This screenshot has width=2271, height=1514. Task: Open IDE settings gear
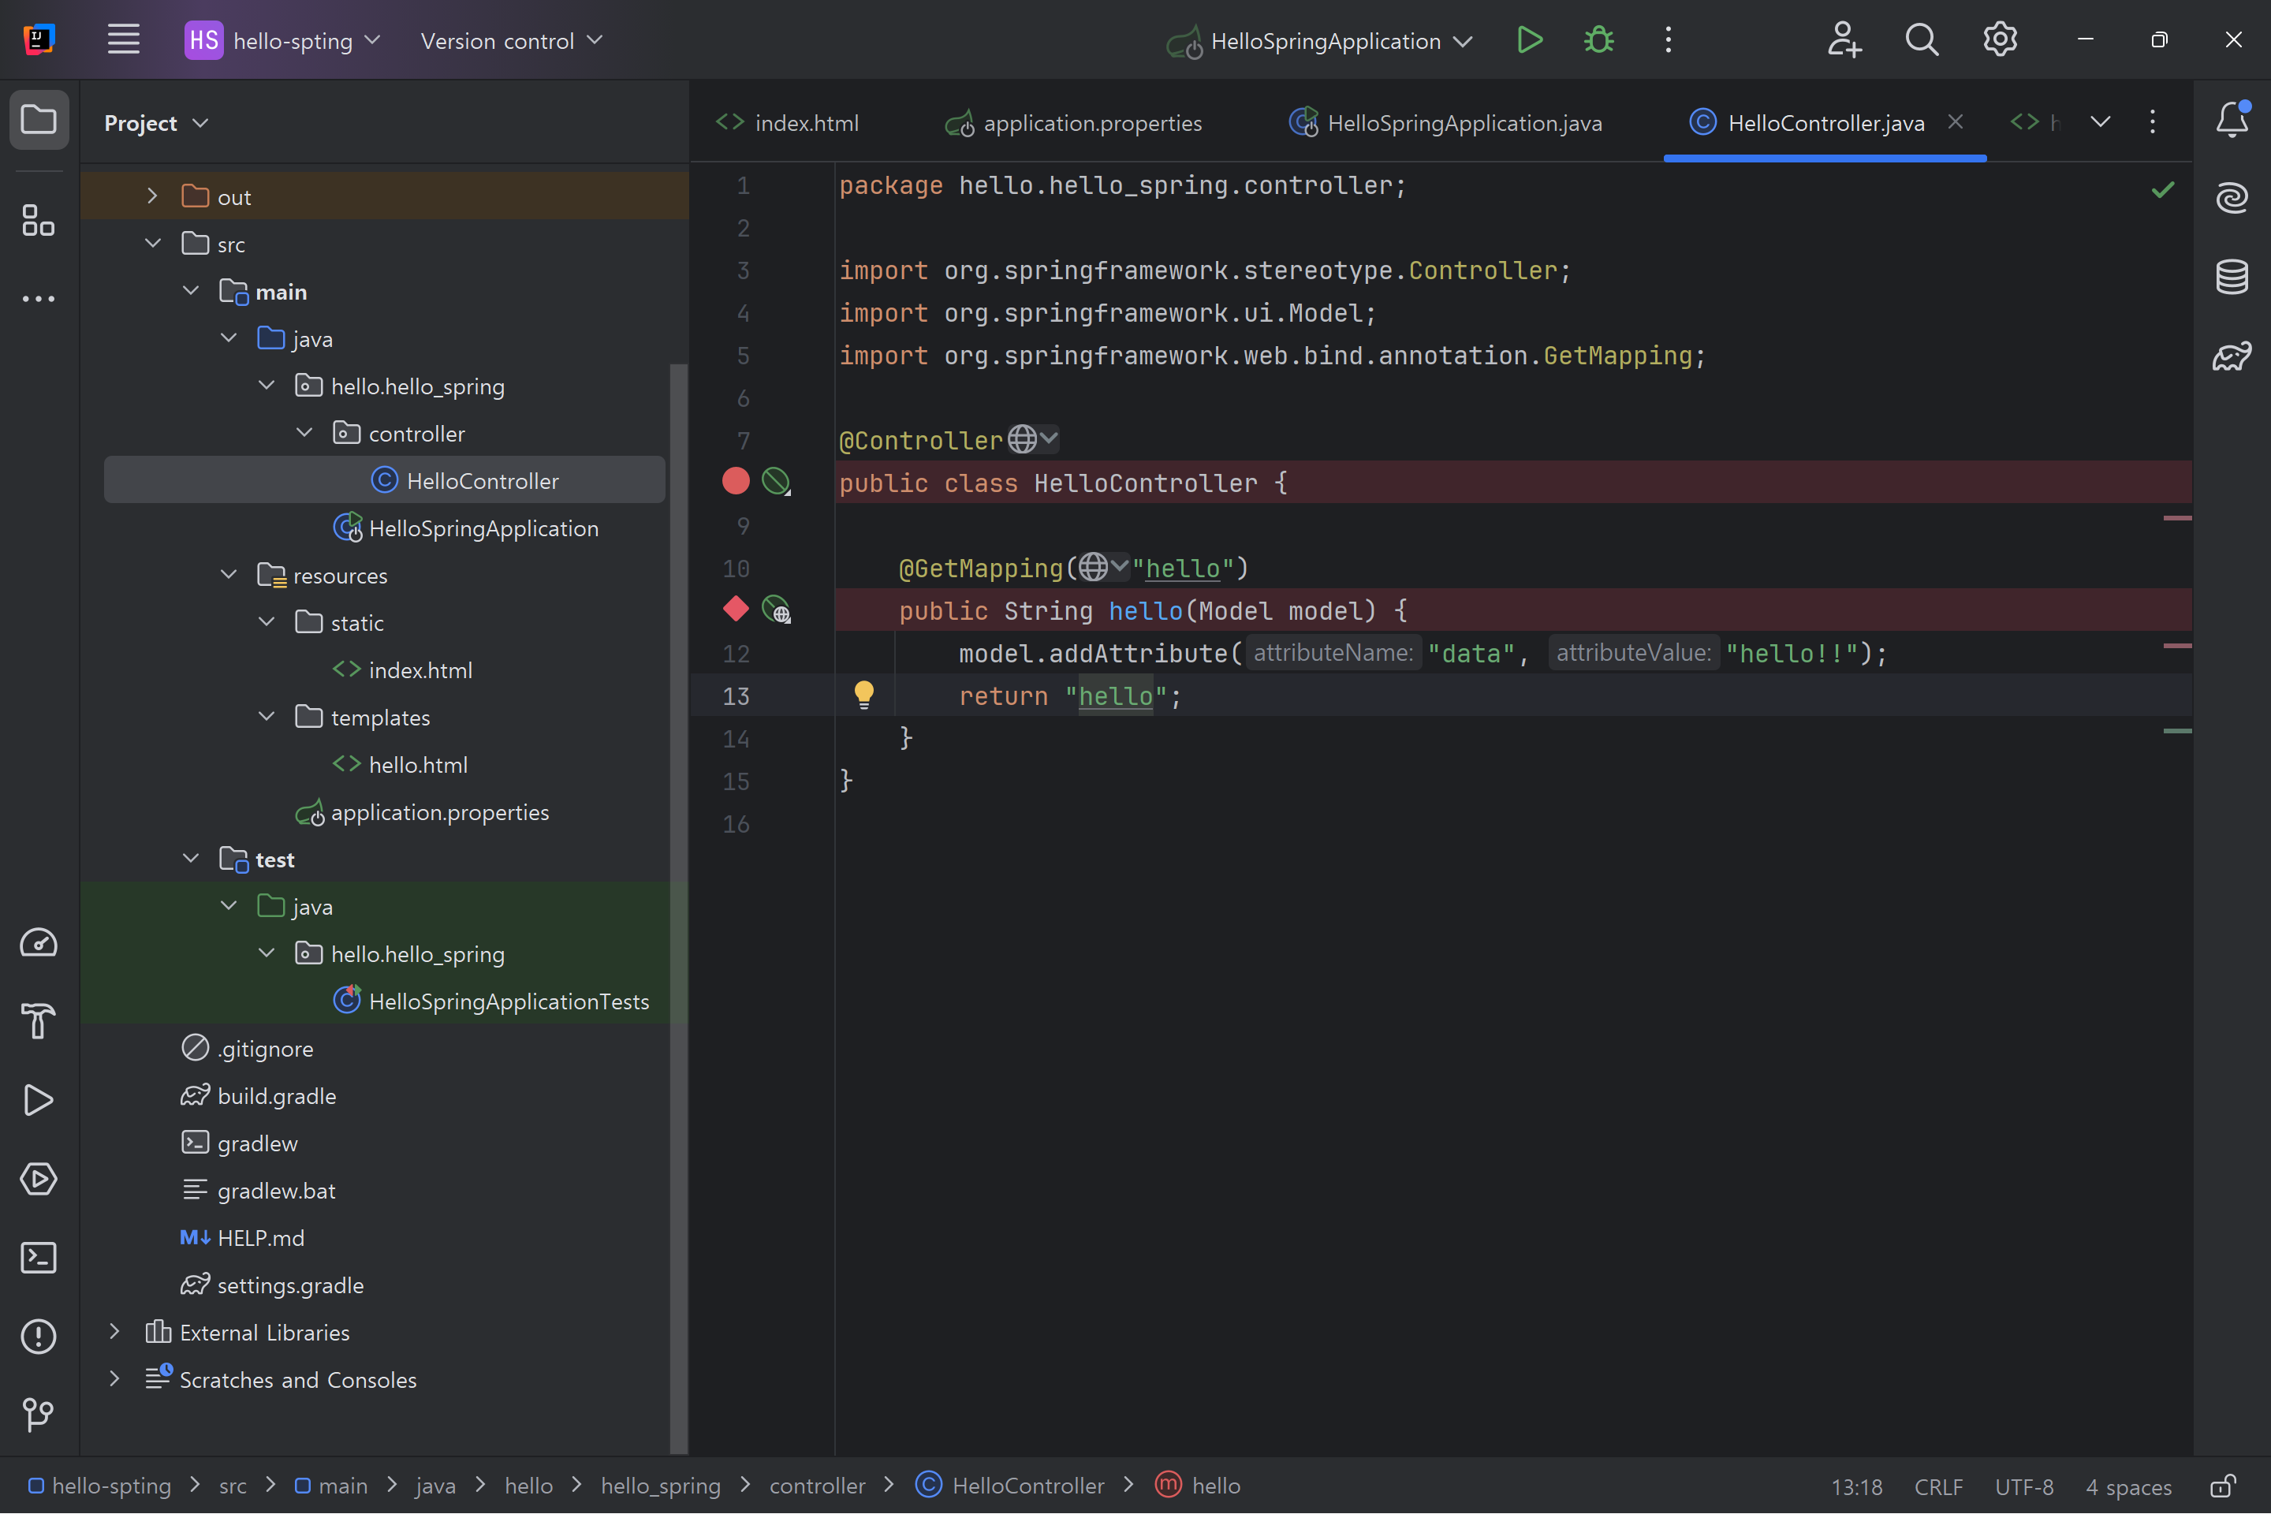coord(2000,40)
